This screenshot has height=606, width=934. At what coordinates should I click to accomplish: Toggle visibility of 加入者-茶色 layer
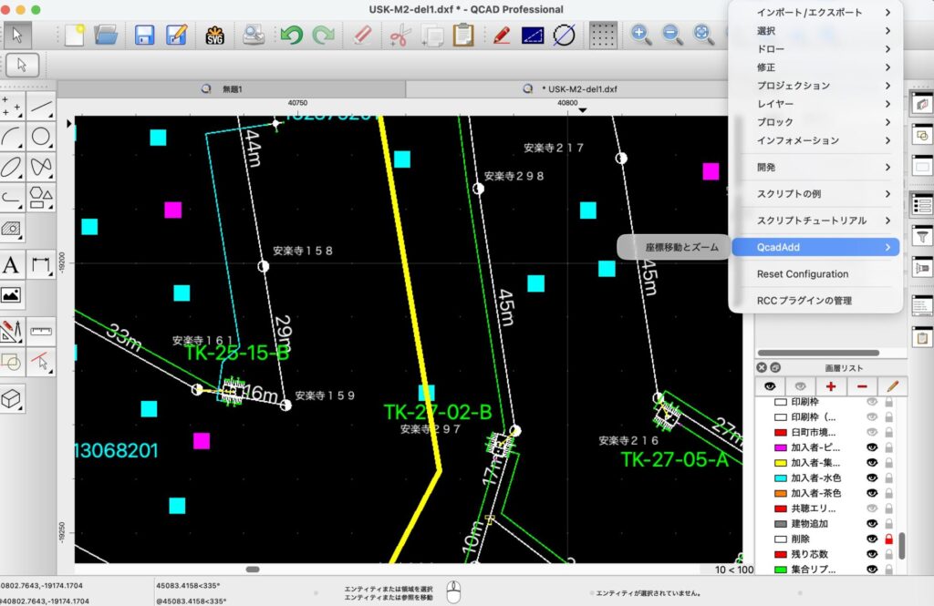(872, 493)
